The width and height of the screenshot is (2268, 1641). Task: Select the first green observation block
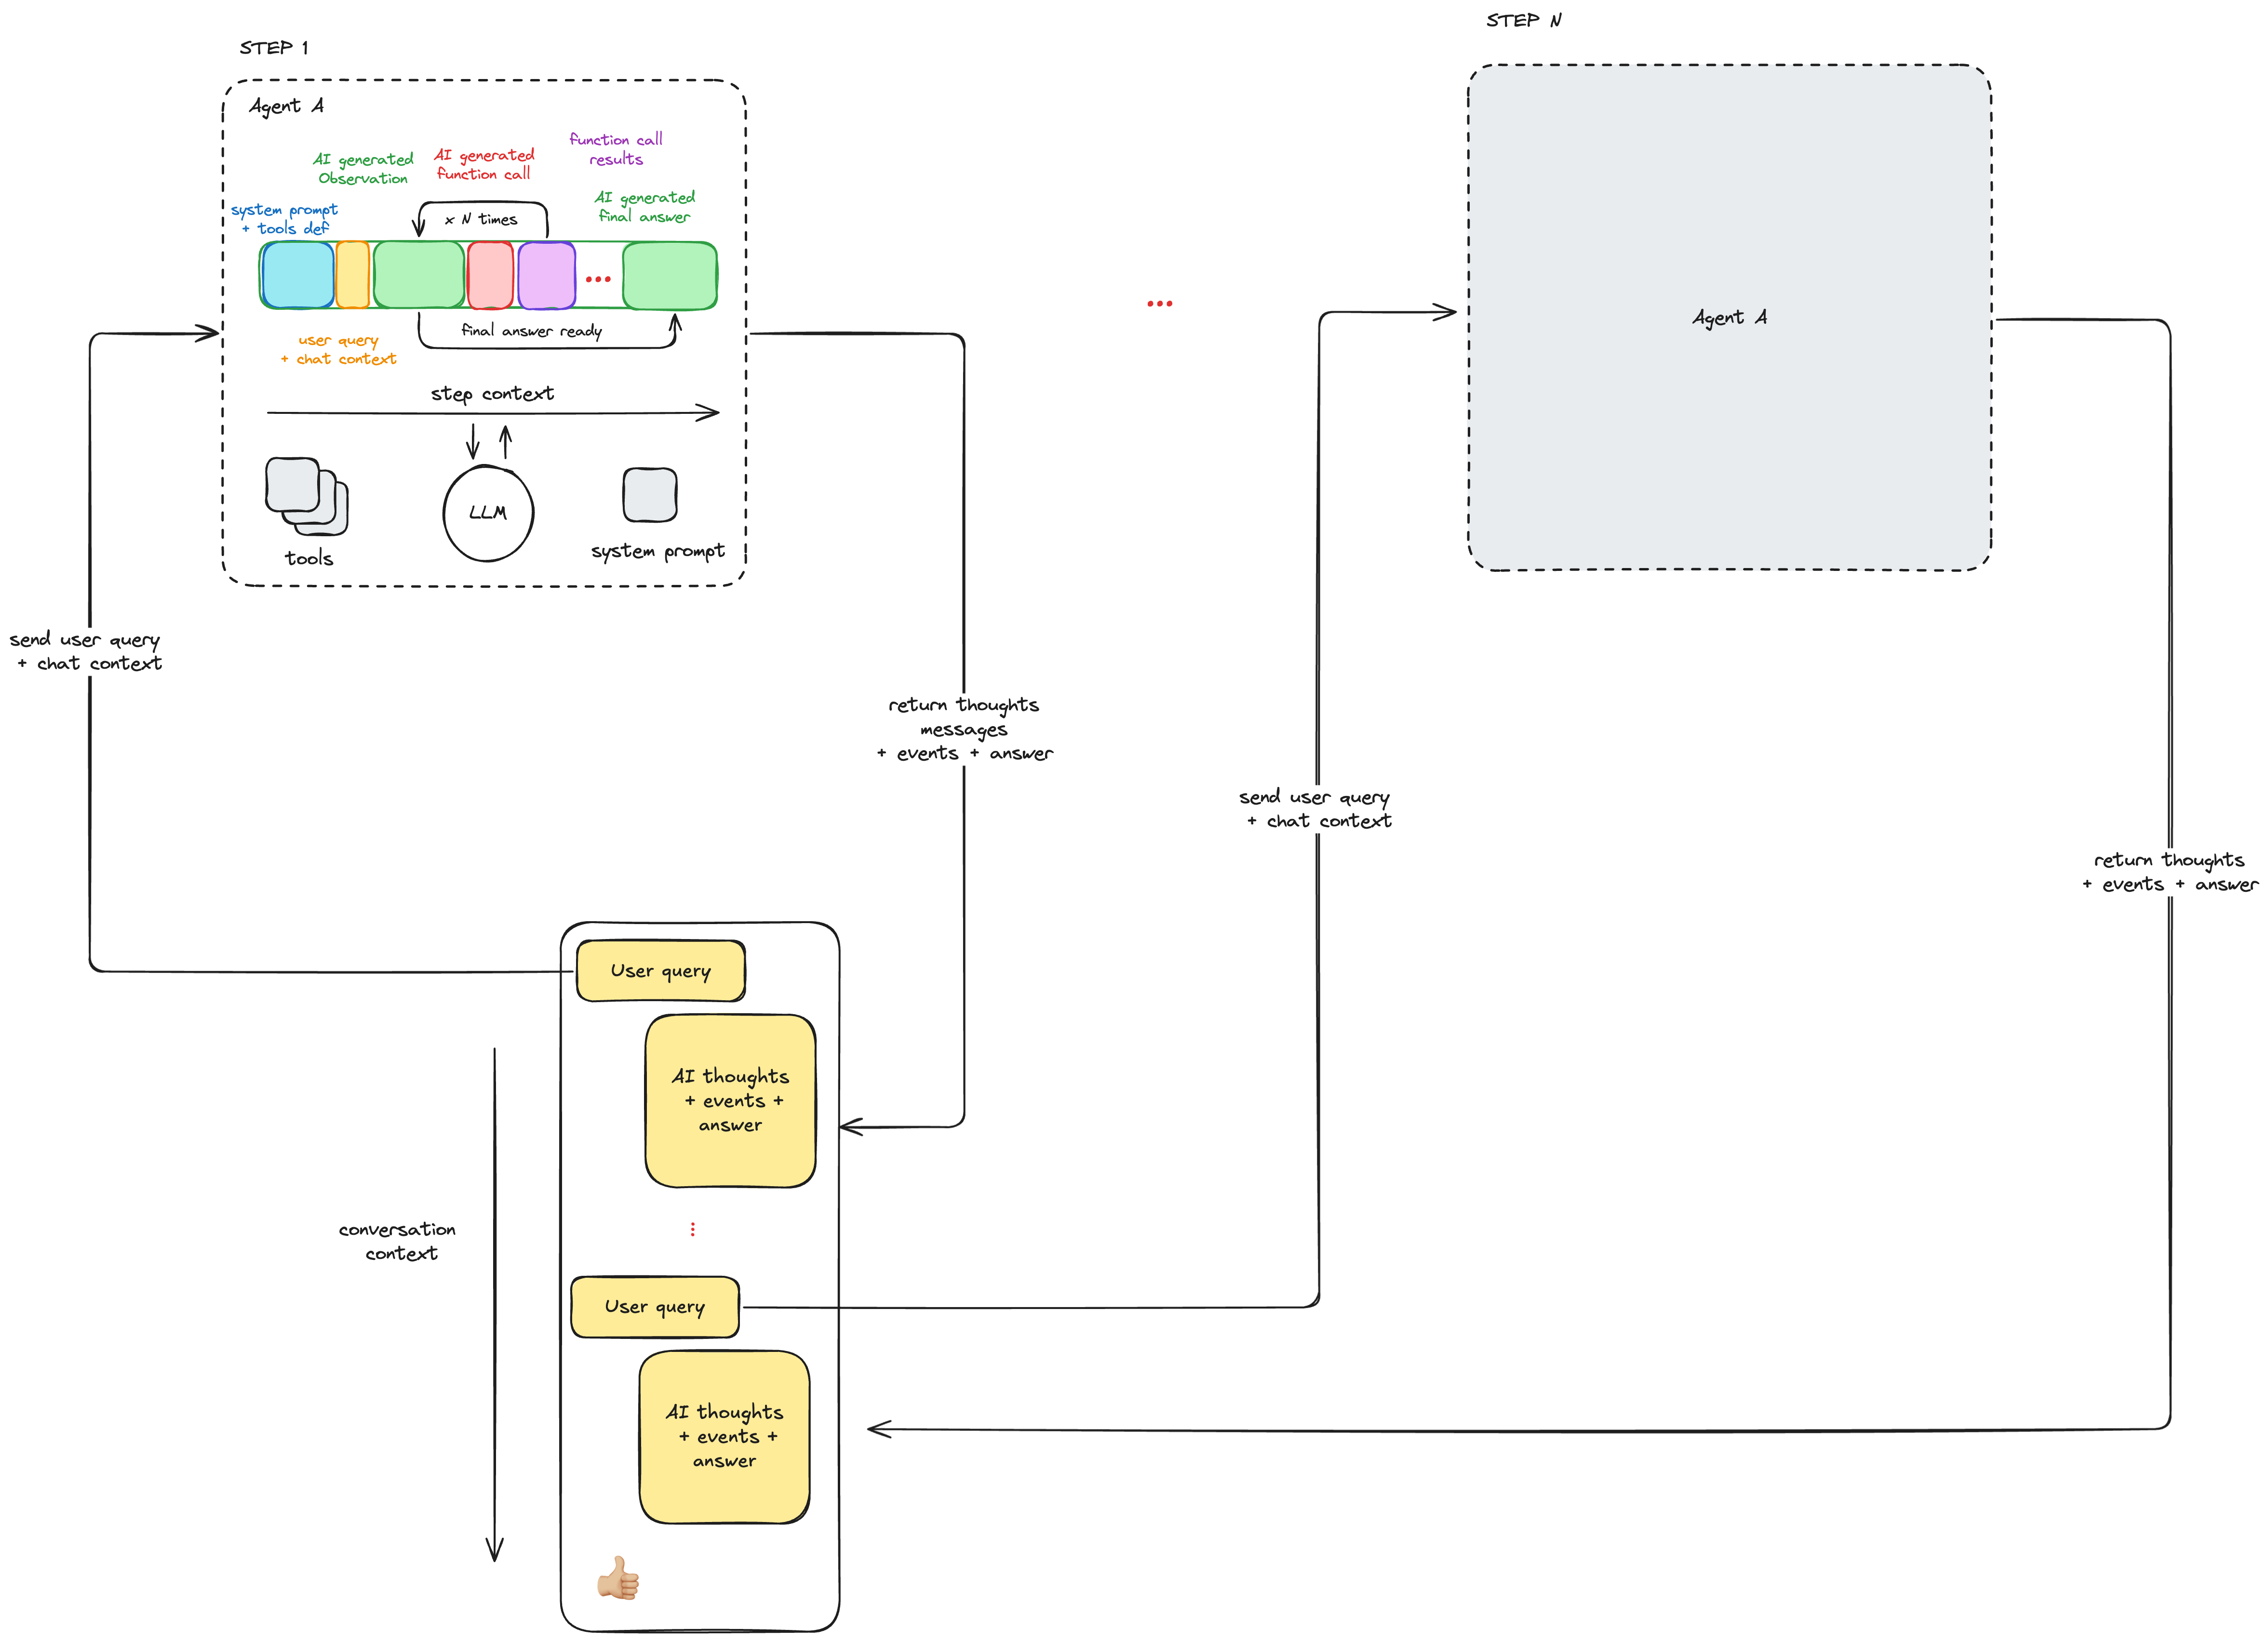click(x=419, y=275)
